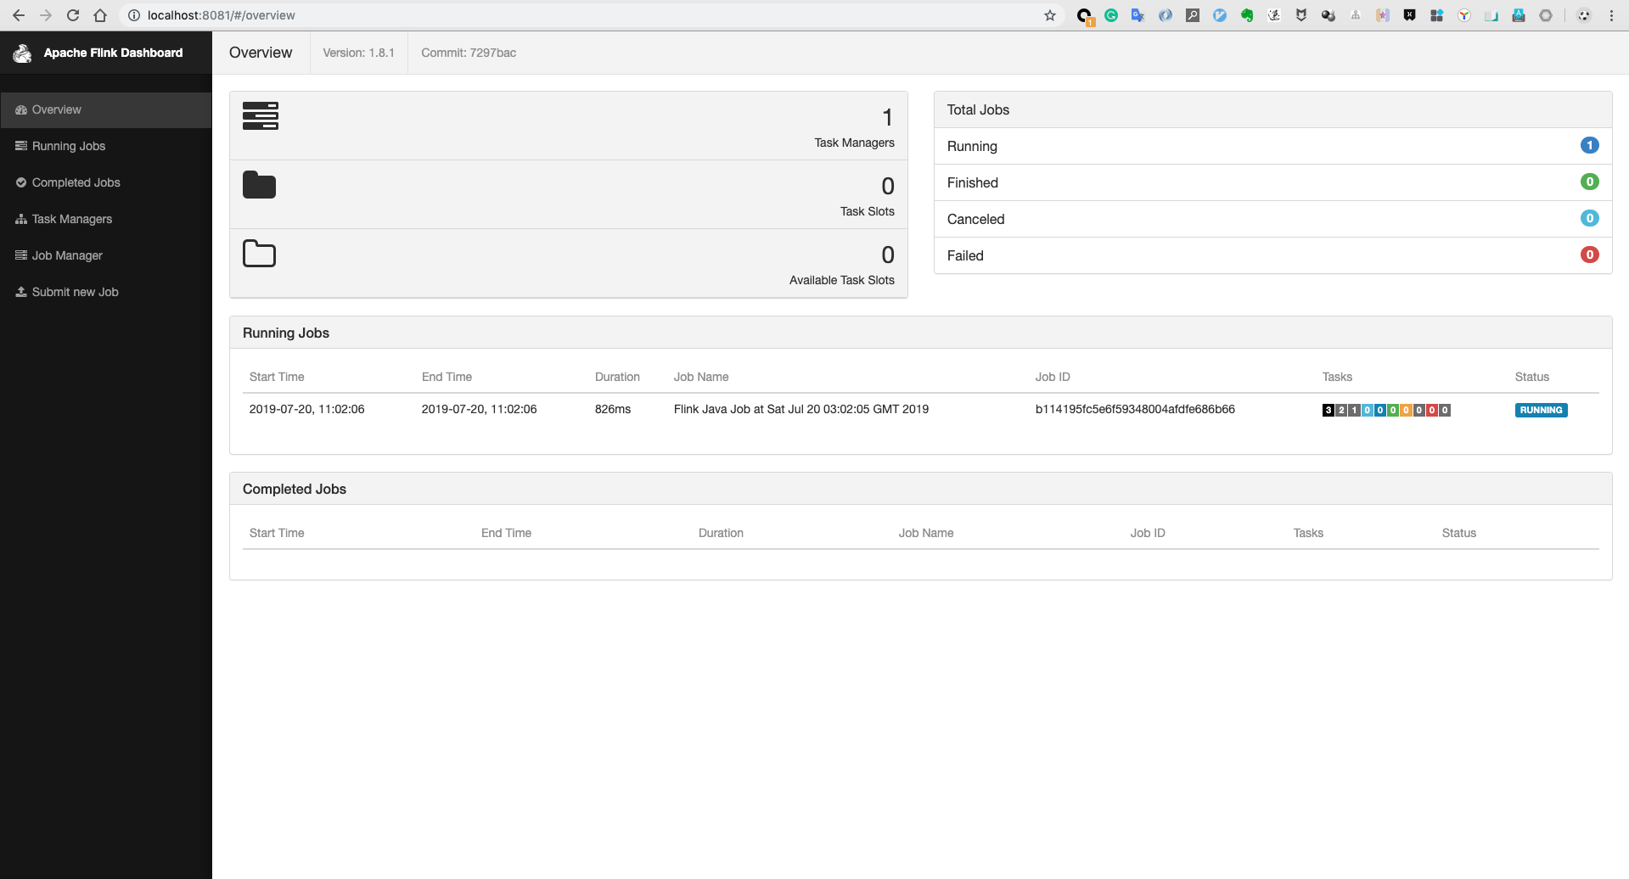The height and width of the screenshot is (879, 1629).
Task: Open Chrome's three-dot menu
Action: [1611, 15]
